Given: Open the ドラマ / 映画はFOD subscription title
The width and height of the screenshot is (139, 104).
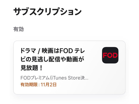Looking at the screenshot, I should (x=52, y=59).
